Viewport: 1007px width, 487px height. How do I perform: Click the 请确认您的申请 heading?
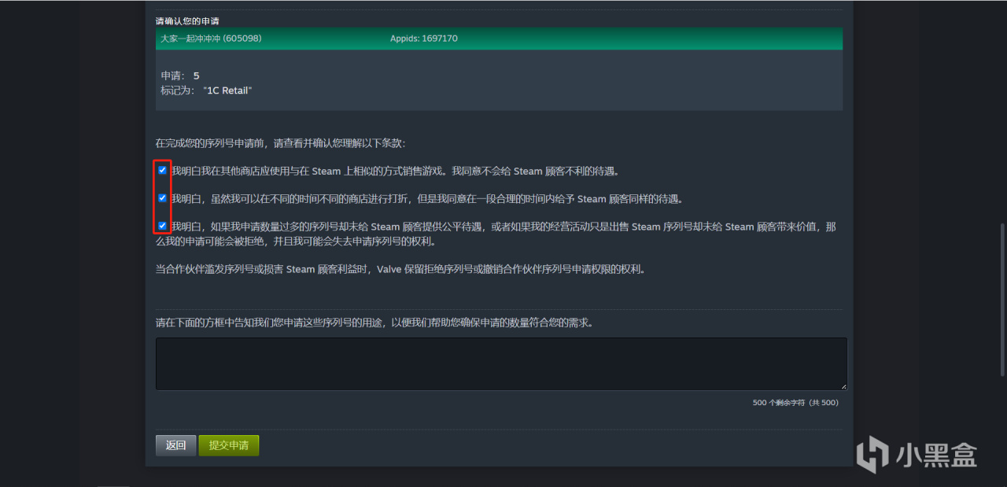click(187, 20)
